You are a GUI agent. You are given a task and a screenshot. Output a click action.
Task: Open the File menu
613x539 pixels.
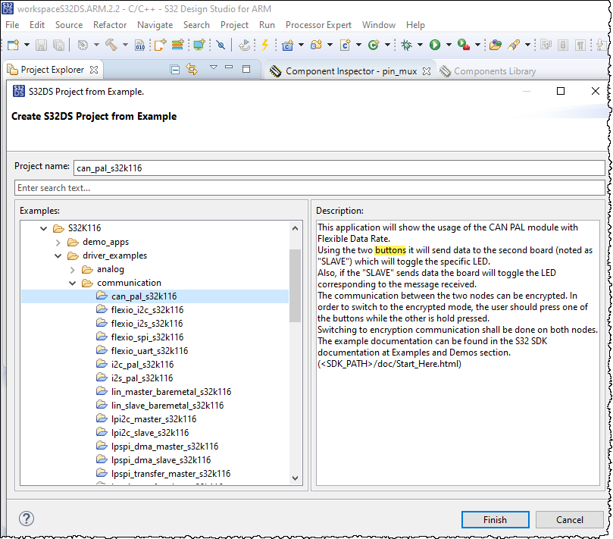(x=12, y=25)
